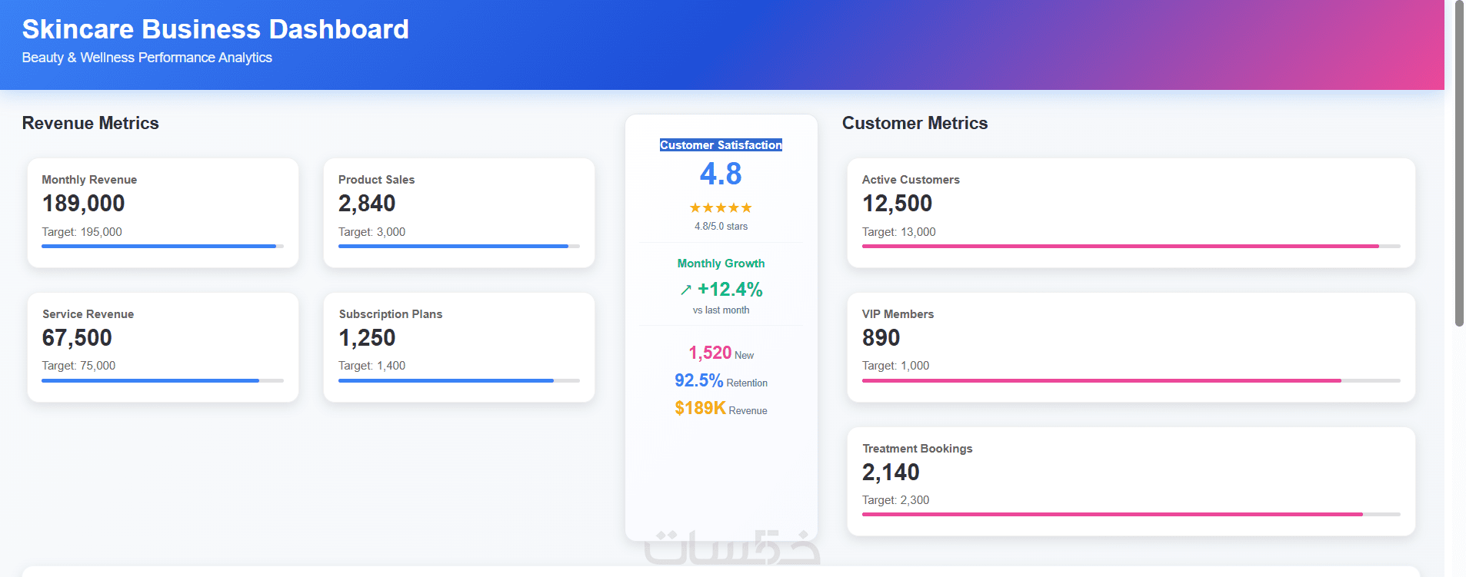Click the Treatment Bookings progress bar
The height and width of the screenshot is (577, 1466).
click(1131, 515)
